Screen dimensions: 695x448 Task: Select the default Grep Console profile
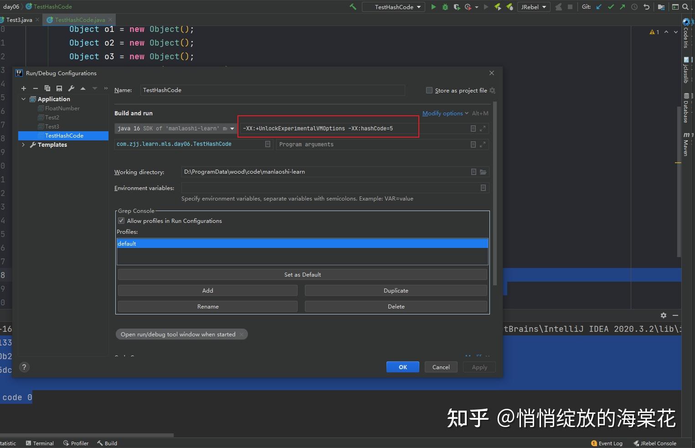(303, 243)
